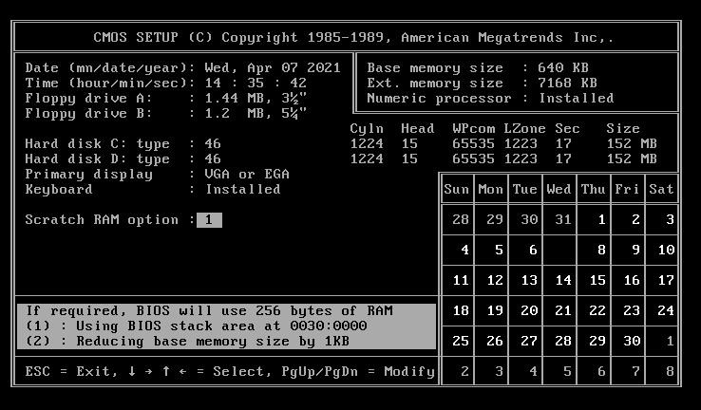Click the 'Cyln' column header
701x410 pixels.
[367, 129]
